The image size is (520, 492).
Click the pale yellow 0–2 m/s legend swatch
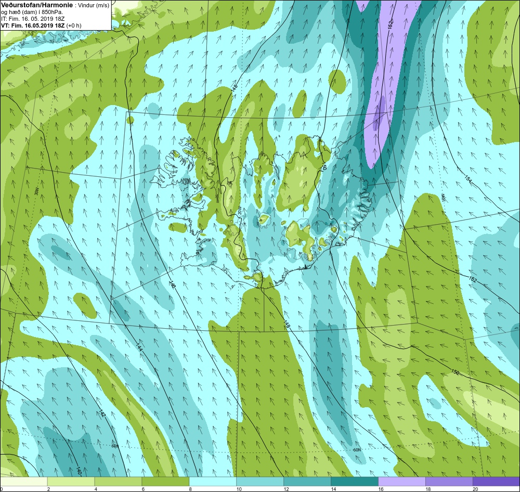tap(23, 482)
